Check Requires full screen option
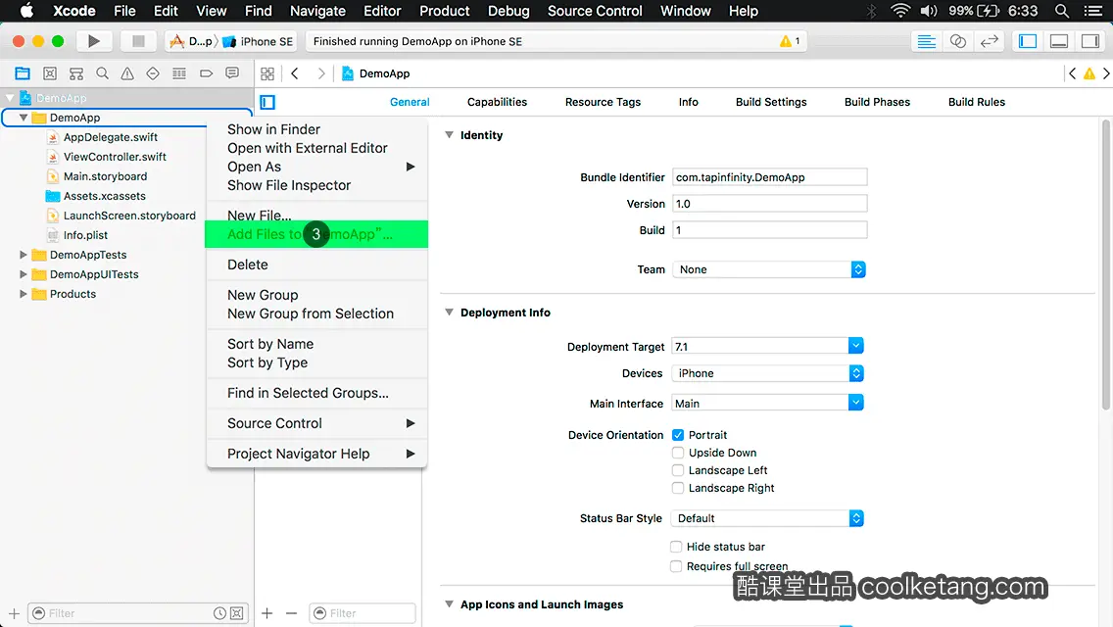The width and height of the screenshot is (1113, 627). coord(676,566)
